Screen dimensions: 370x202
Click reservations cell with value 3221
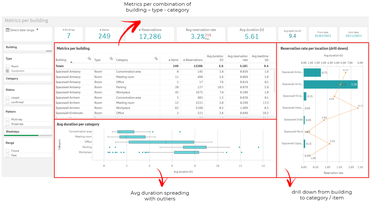pyautogui.click(x=199, y=103)
